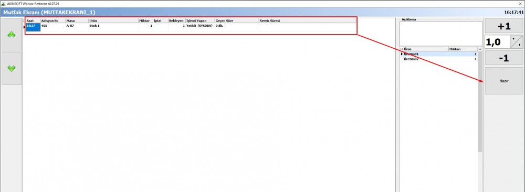
Task: Select the Üretim02 row
Action: [x=439, y=59]
